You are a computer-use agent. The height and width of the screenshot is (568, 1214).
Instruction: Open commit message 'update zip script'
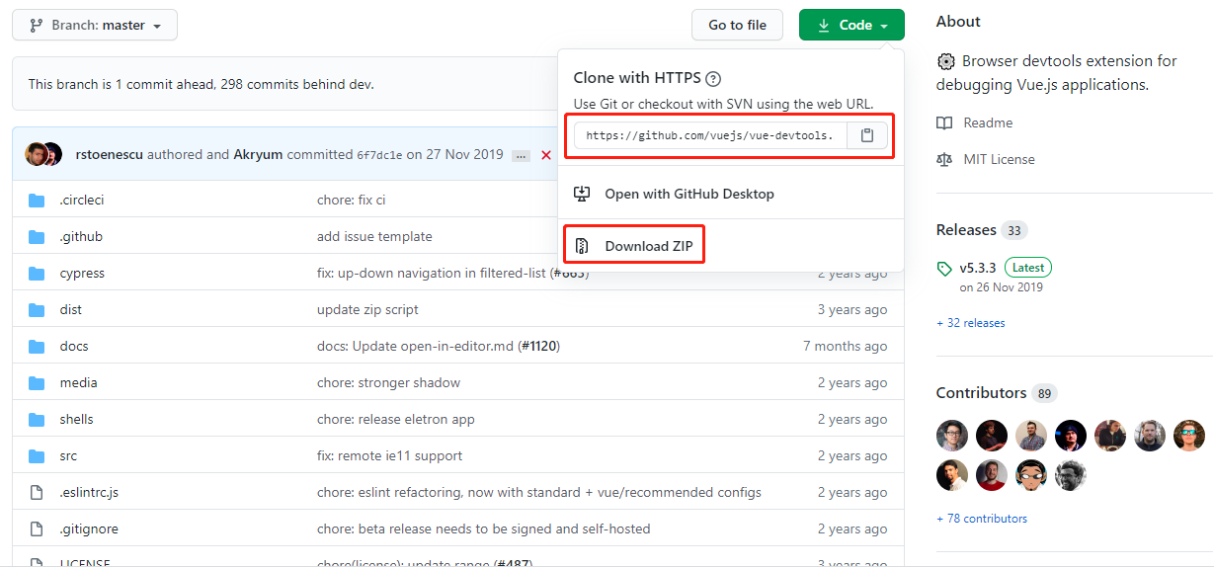pos(367,309)
